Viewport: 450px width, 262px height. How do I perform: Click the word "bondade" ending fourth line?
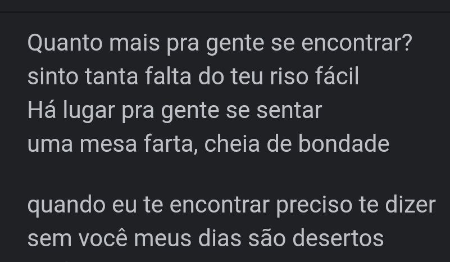(x=344, y=143)
